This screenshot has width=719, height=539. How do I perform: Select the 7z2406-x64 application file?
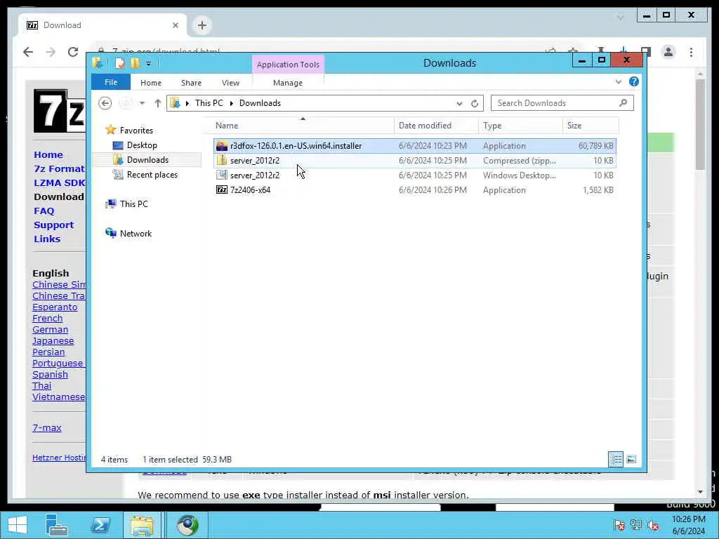415,189
